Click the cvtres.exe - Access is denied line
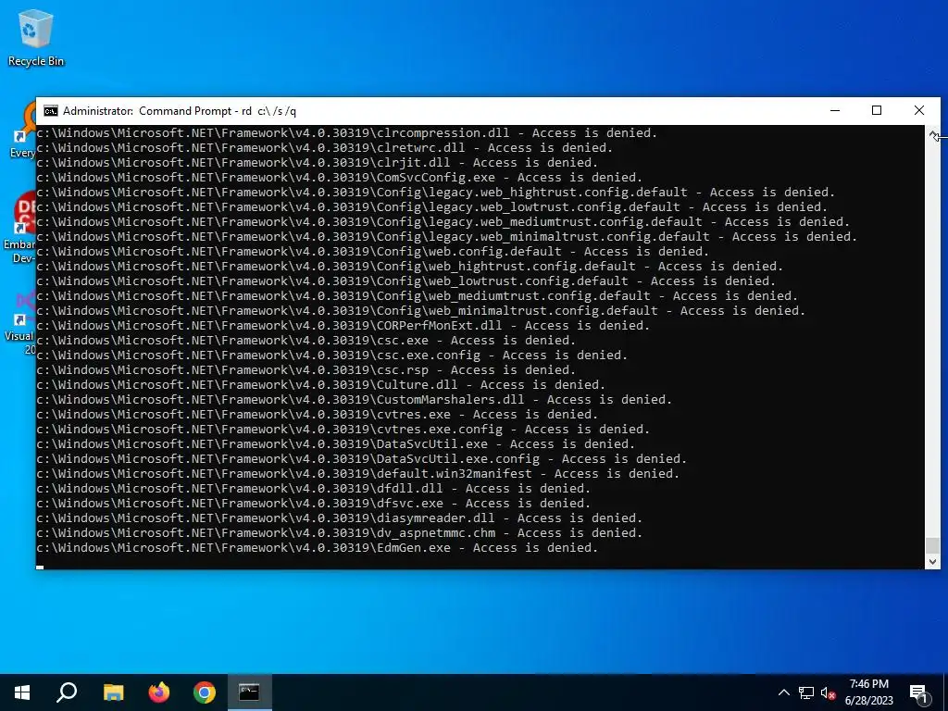948x711 pixels. [x=318, y=414]
